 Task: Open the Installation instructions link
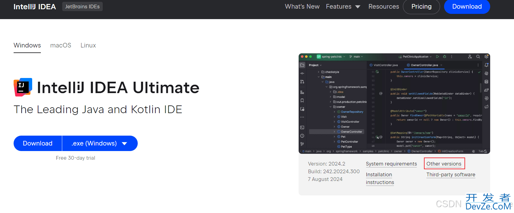tap(380, 178)
